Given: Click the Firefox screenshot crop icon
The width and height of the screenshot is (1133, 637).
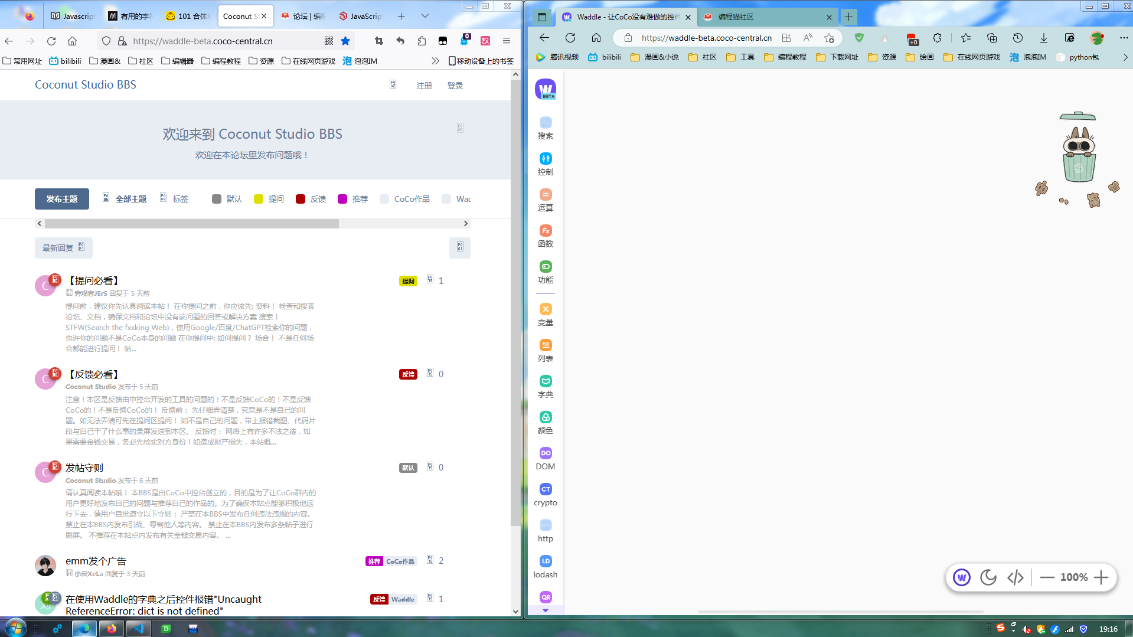Looking at the screenshot, I should pyautogui.click(x=378, y=41).
